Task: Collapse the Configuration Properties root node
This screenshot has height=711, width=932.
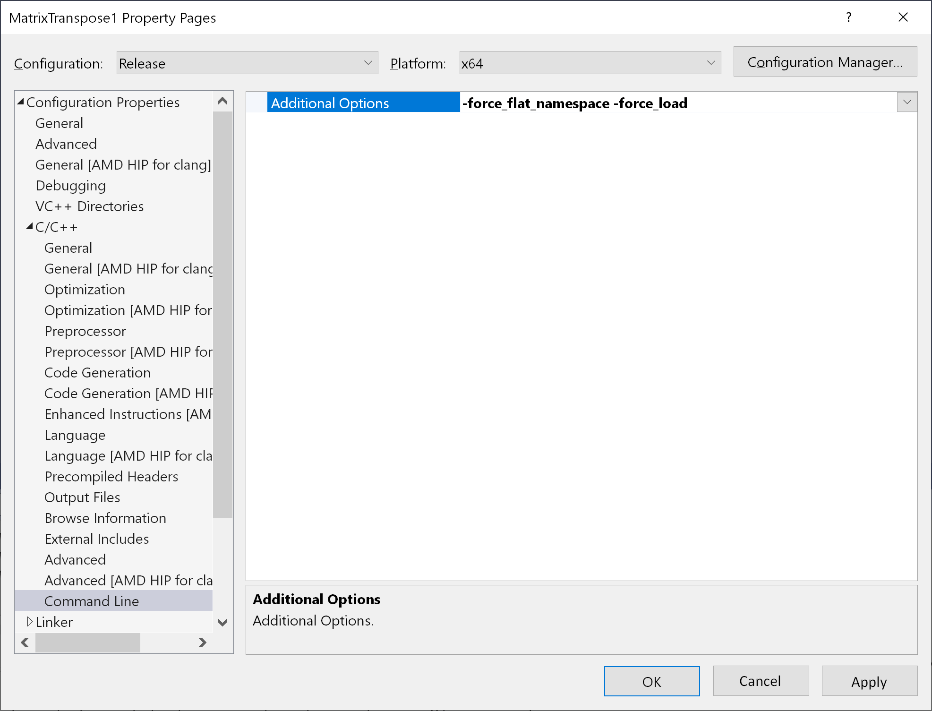Action: pos(20,102)
